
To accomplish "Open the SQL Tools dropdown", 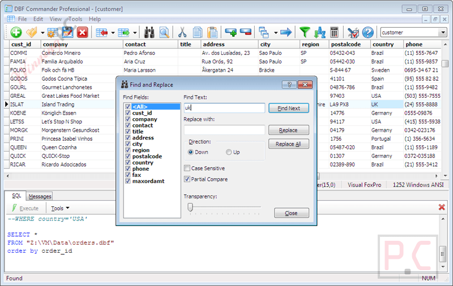I will [x=60, y=208].
